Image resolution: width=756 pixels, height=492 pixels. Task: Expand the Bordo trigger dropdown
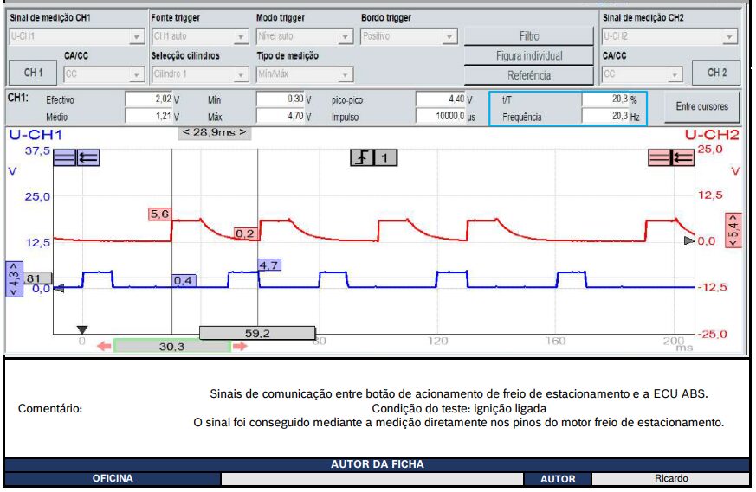coord(409,37)
